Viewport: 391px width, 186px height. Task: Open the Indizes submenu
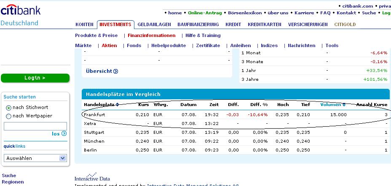tap(269, 45)
